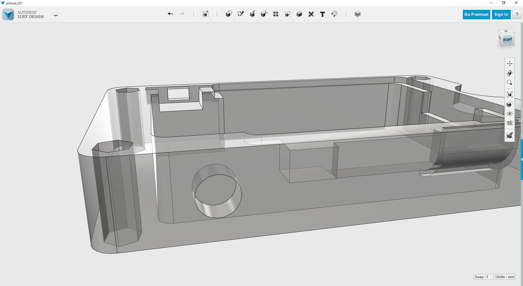Viewport: 523px width, 286px height.
Task: Undo the last action
Action: (x=170, y=14)
